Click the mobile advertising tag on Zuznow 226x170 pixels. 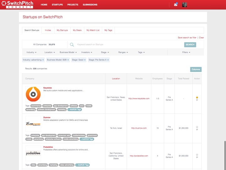click(71, 139)
